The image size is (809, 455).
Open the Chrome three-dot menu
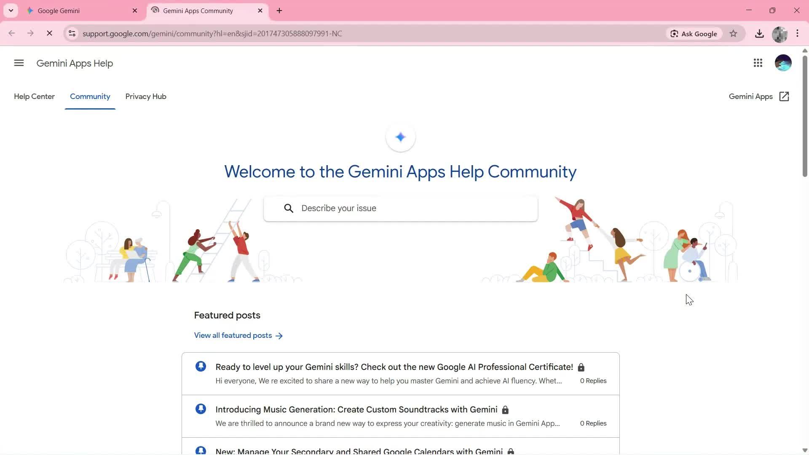pyautogui.click(x=798, y=33)
